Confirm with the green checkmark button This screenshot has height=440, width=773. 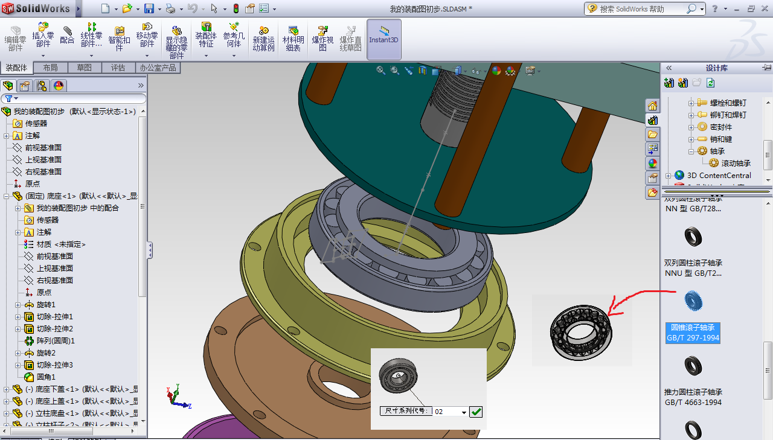(x=476, y=412)
